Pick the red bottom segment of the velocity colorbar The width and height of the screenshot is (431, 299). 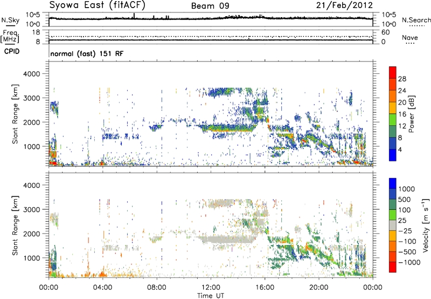click(393, 267)
